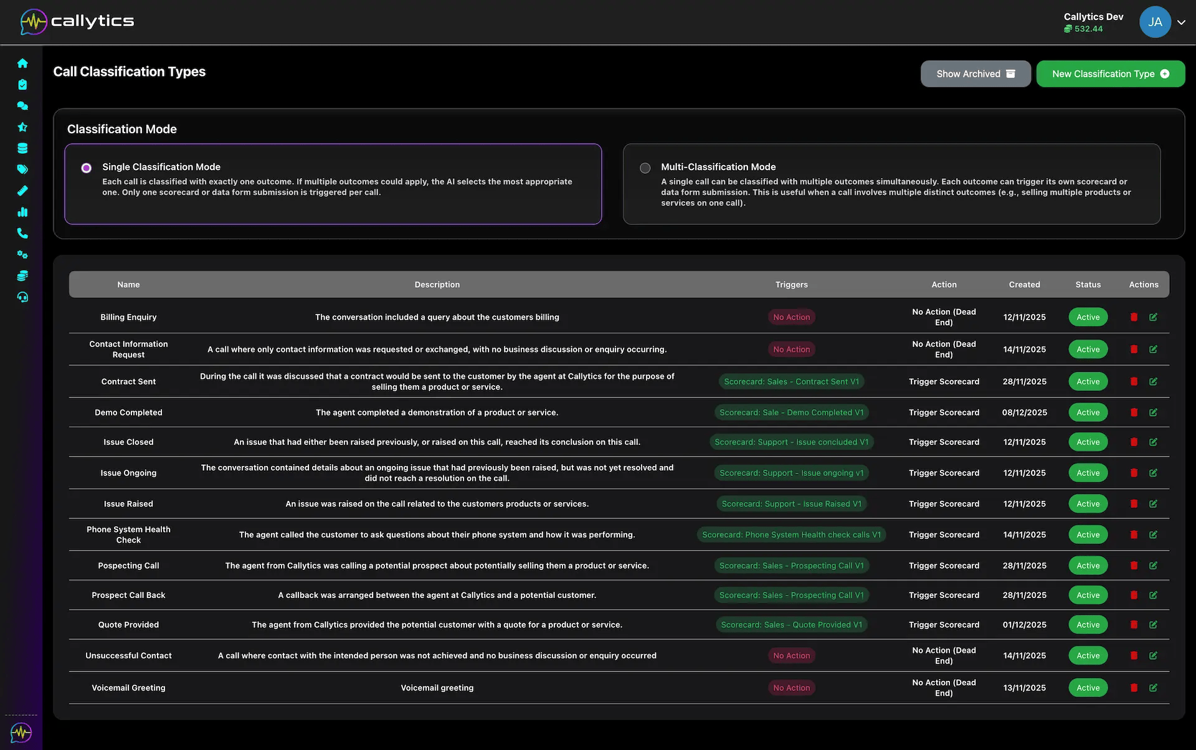Delete the Demo Completed classification

tap(1134, 412)
